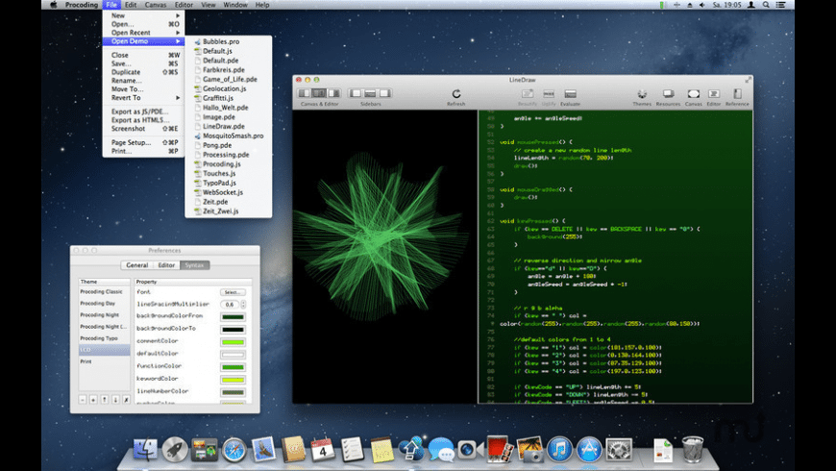Screen dimensions: 836x471
Task: Adjust lineSpacingMultiplier with the stepper arrows
Action: (243, 304)
